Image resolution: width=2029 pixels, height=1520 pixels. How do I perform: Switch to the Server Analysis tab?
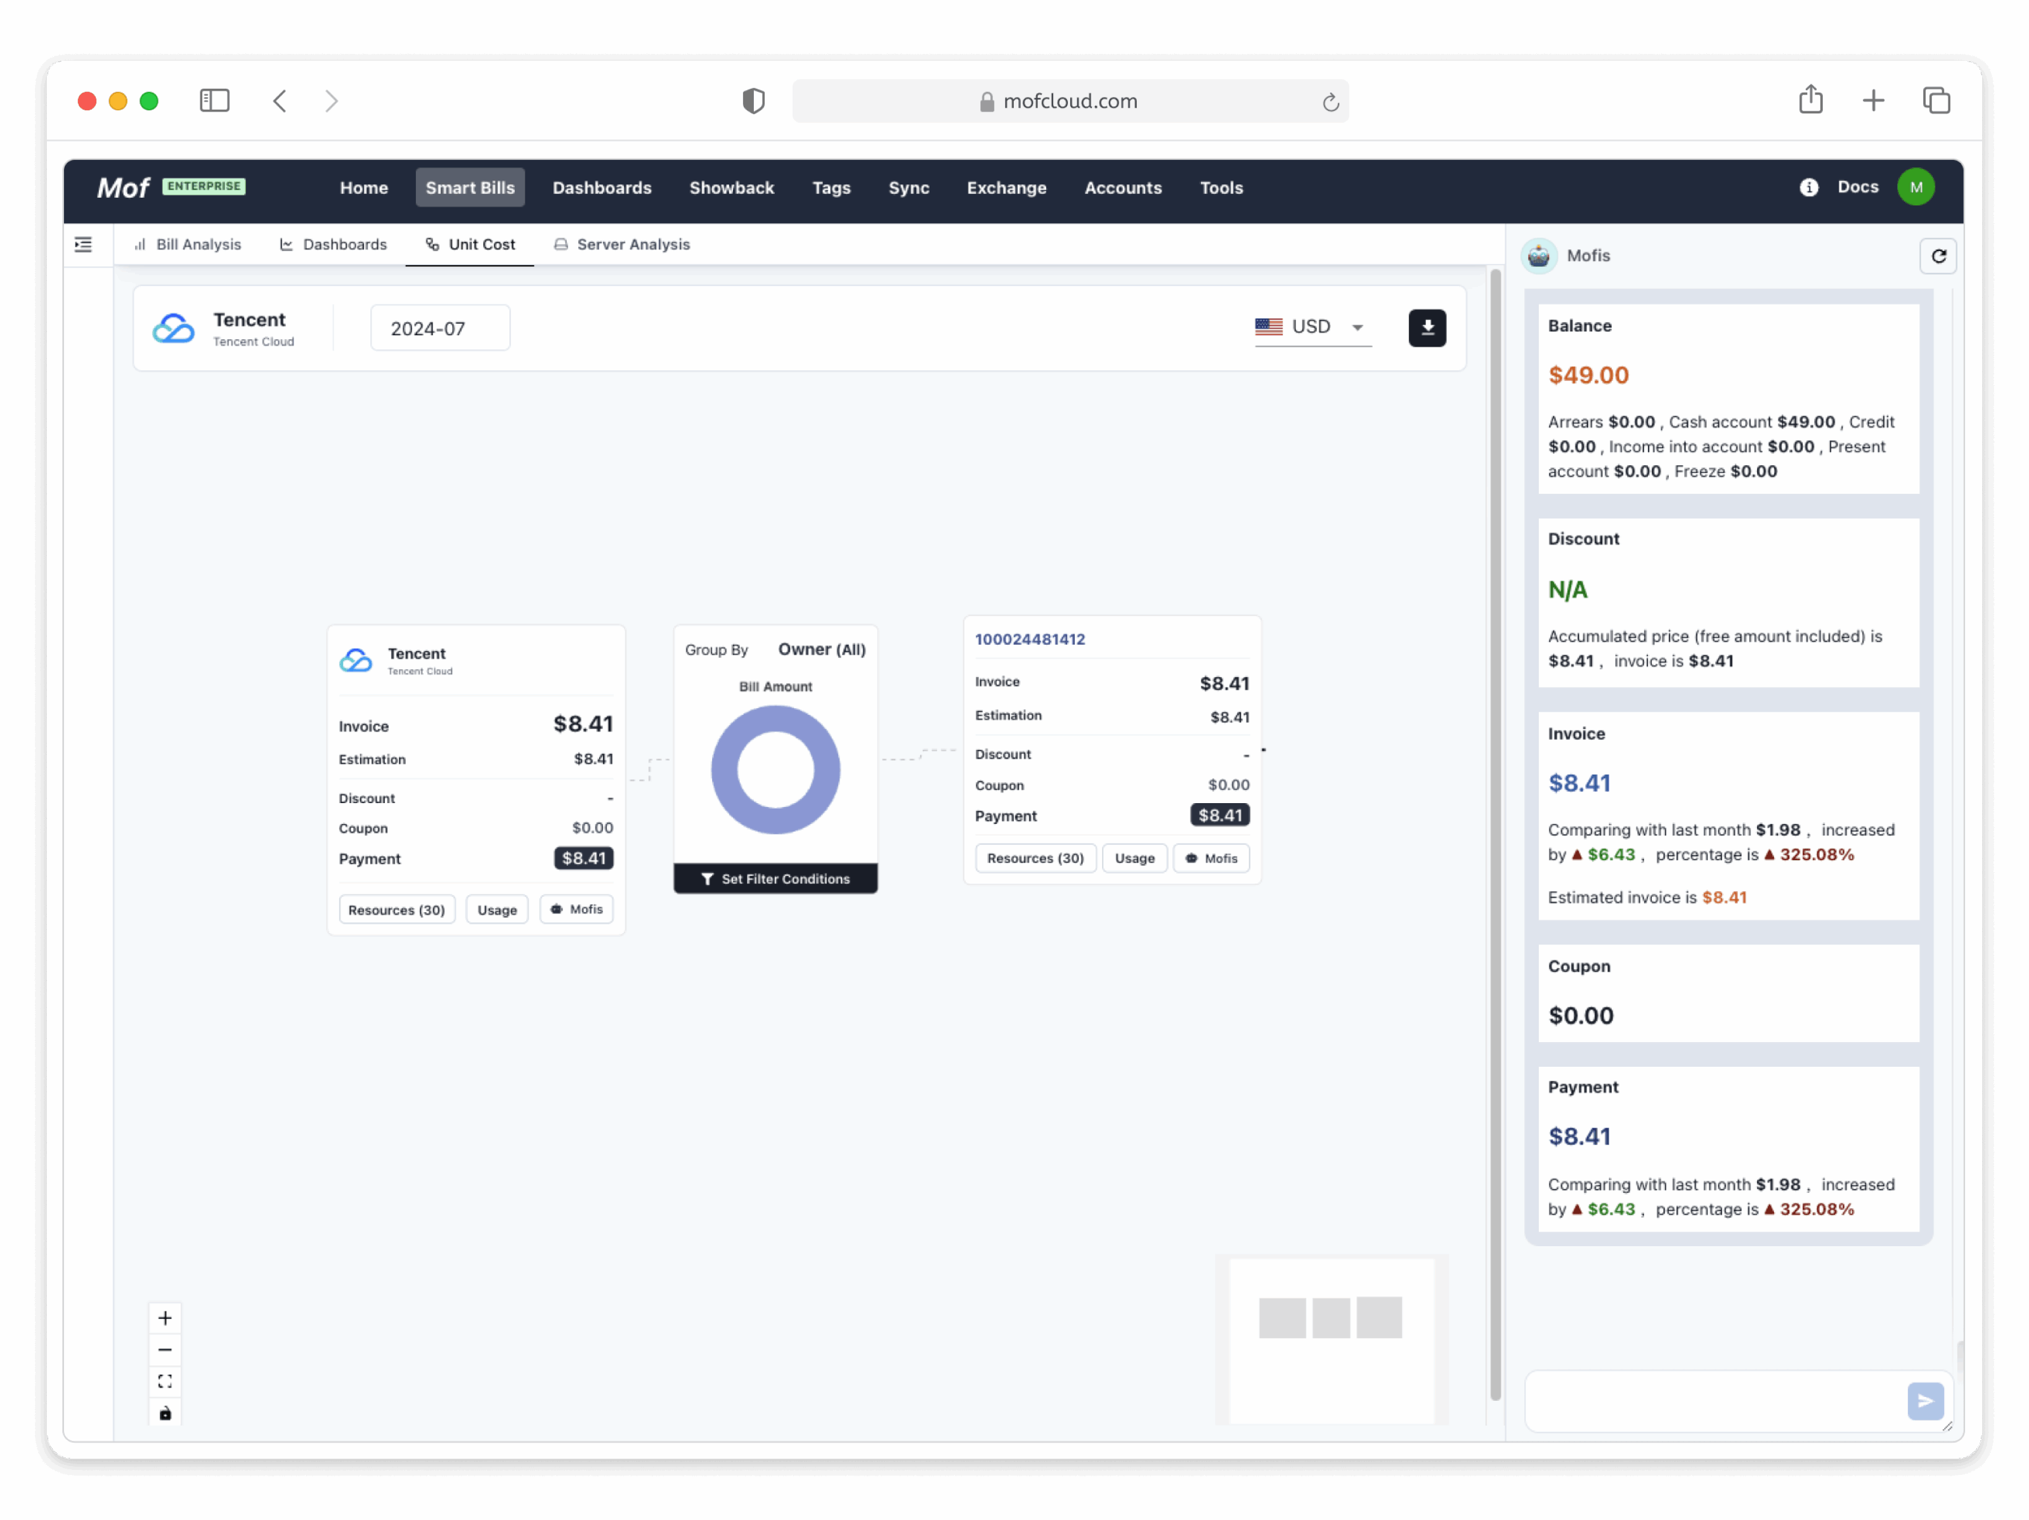coord(621,245)
